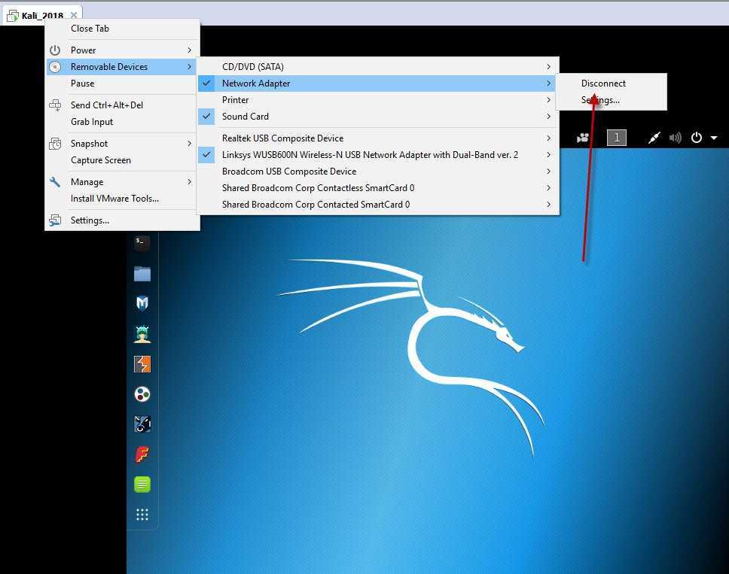Click workspace indicator number 1
Viewport: 729px width, 574px height.
coord(617,138)
